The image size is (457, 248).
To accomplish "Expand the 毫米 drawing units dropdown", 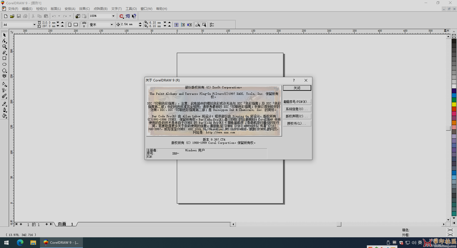I will (112, 25).
